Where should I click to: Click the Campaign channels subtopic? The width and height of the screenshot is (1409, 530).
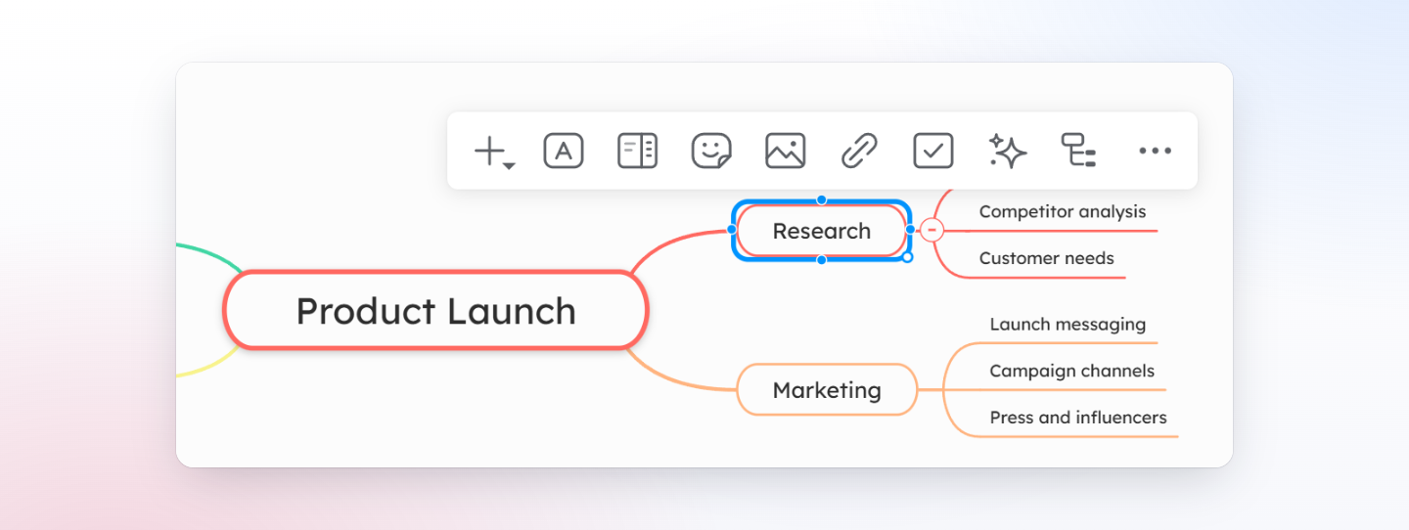tap(1071, 371)
